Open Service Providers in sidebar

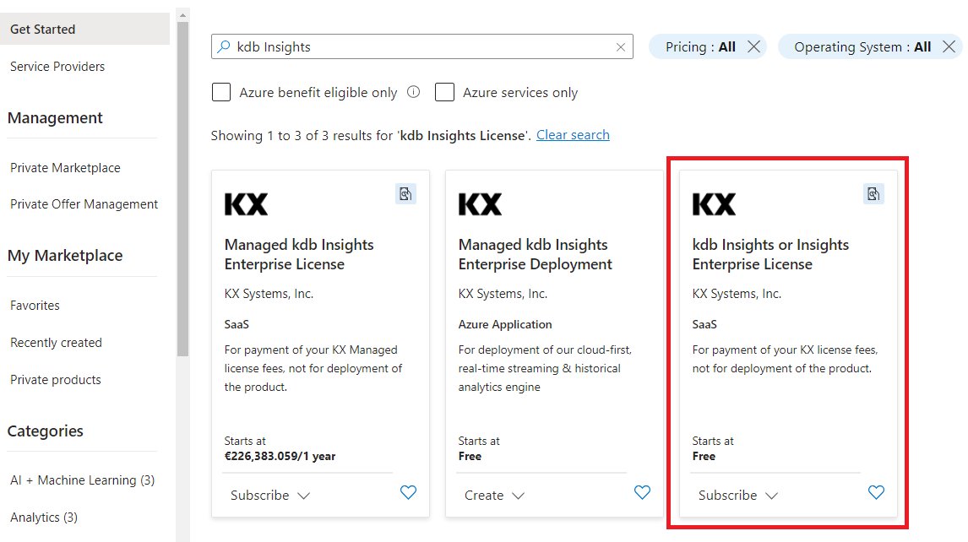pos(57,67)
